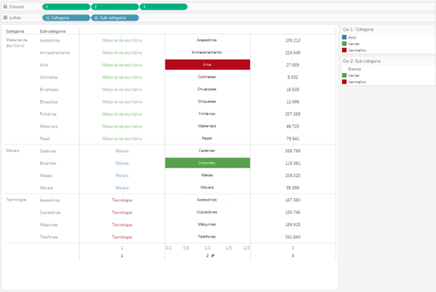Click red Tecnologia text in Telefones row

122,237
